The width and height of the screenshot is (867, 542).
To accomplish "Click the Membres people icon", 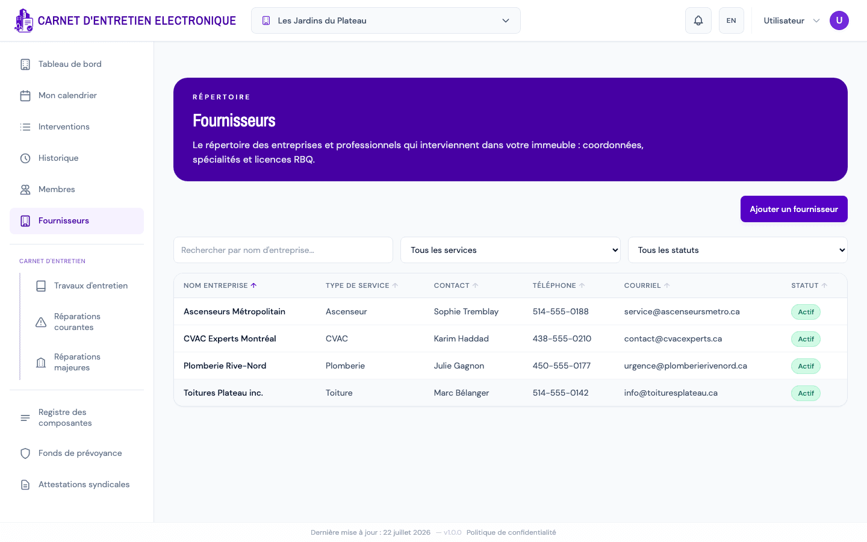I will pos(25,190).
